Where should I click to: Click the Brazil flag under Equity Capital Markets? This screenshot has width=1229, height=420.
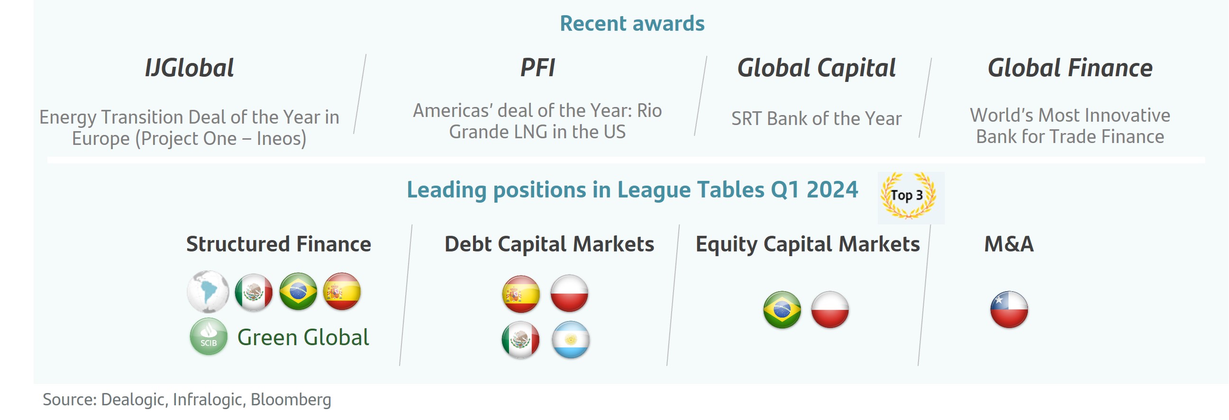pos(782,309)
